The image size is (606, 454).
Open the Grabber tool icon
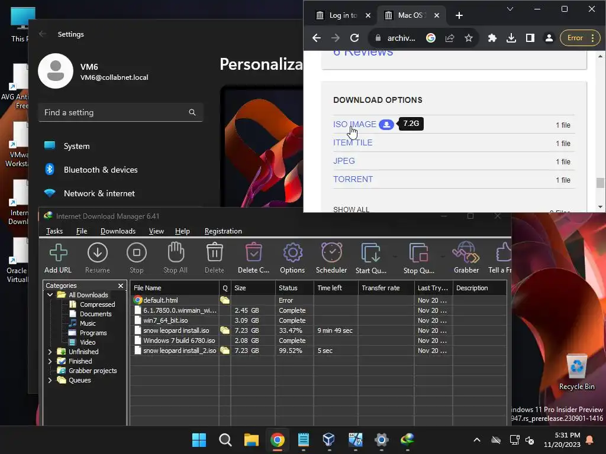click(466, 258)
